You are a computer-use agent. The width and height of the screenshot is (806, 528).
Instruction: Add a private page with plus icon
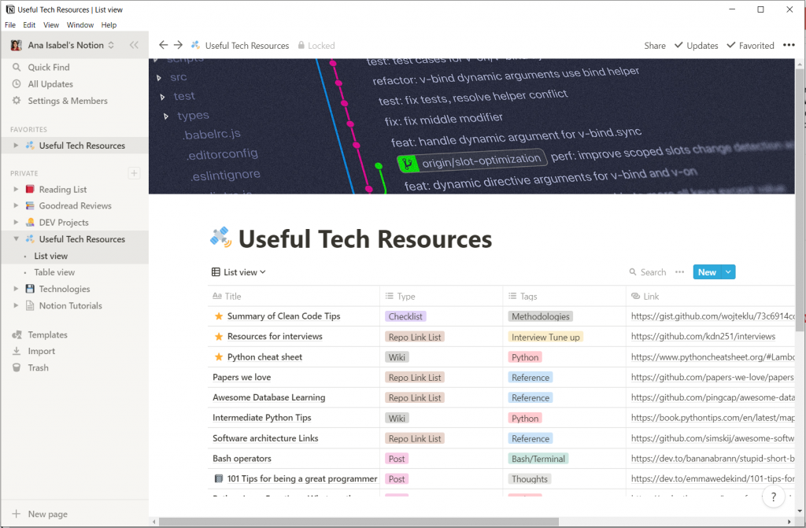click(x=134, y=173)
